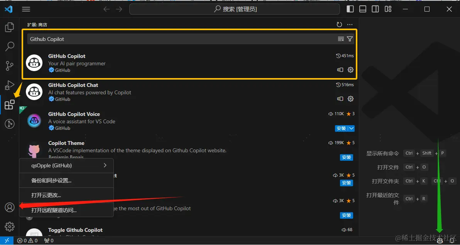Open the notifications bell
Image resolution: width=460 pixels, height=245 pixels.
[x=452, y=241]
